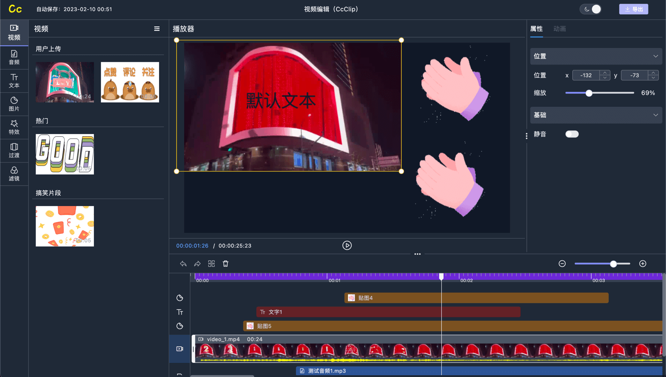Click the 00:01 mark on timeline ruler
The image size is (666, 377).
click(334, 280)
